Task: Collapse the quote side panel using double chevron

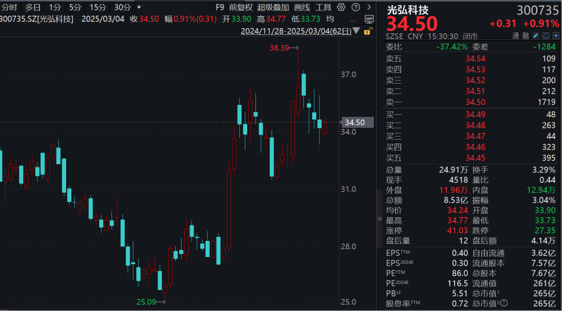Action: click(379, 219)
